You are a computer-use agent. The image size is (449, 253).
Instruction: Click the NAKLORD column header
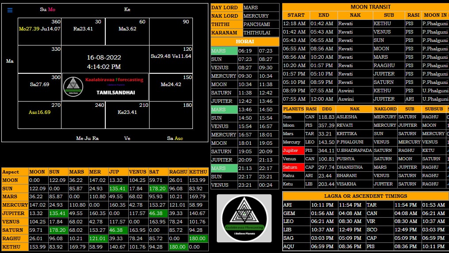tap(385, 109)
